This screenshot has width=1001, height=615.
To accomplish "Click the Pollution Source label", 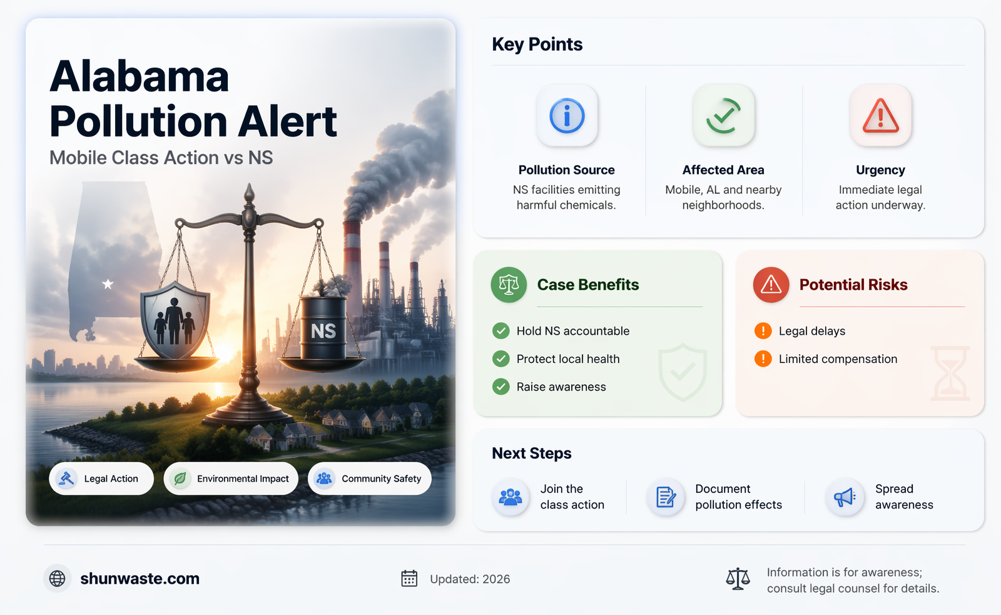I will 566,170.
